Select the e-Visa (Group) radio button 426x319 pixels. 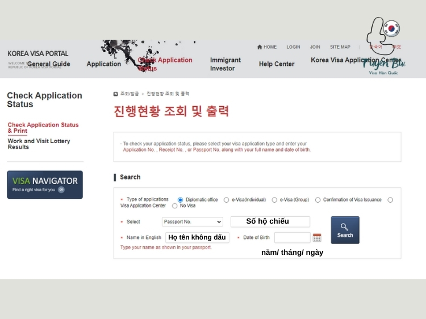pos(274,200)
